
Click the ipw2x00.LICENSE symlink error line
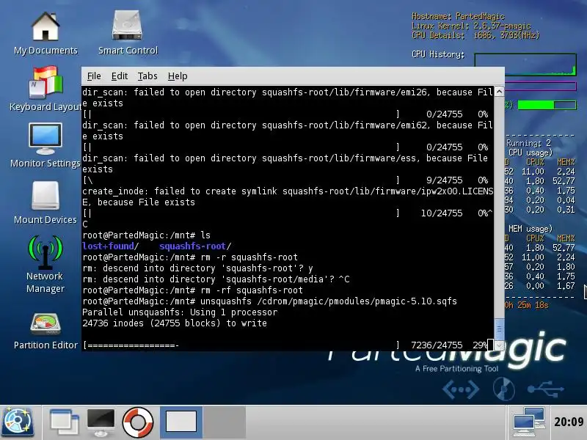click(x=288, y=197)
